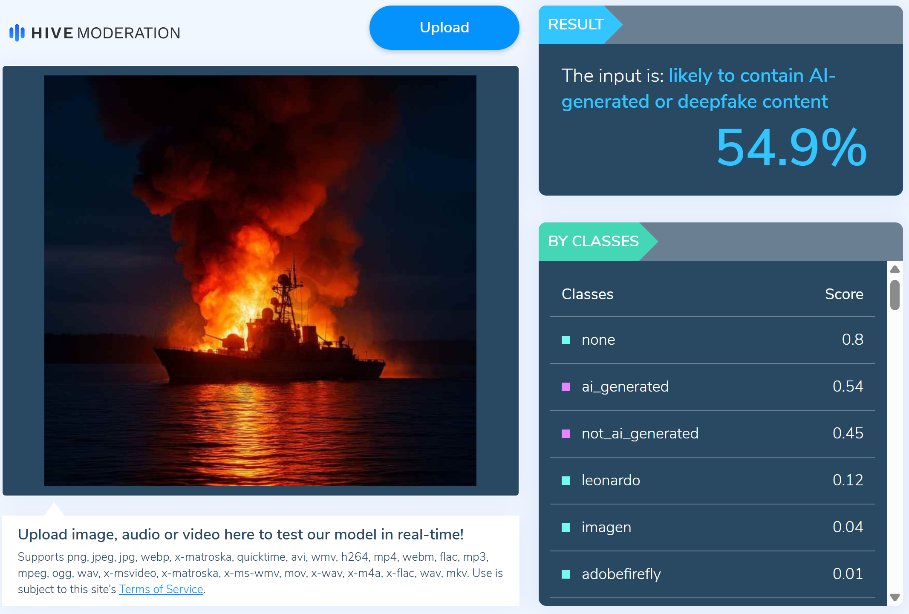Click the teal swatch beside imagen
909x614 pixels.
[x=566, y=528]
